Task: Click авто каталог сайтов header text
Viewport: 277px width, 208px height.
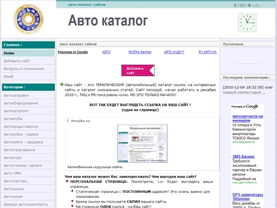Action: 86,4
